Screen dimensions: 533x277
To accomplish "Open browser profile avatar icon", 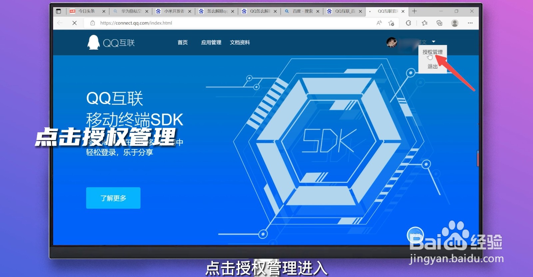I will (455, 23).
